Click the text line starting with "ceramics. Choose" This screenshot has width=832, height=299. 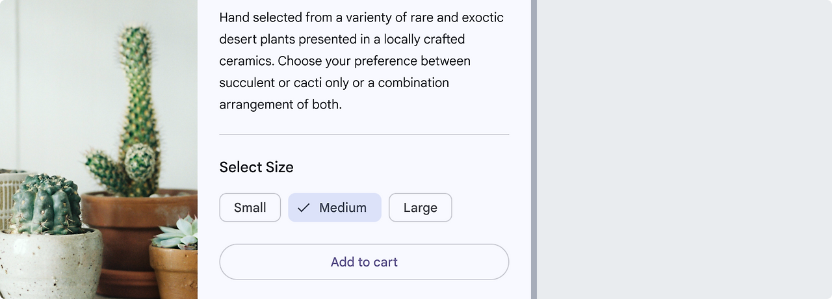pyautogui.click(x=344, y=60)
